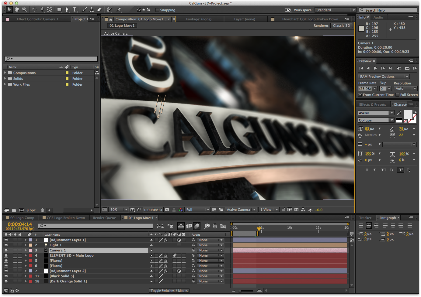Select the Roto Brush tool

pyautogui.click(x=109, y=10)
